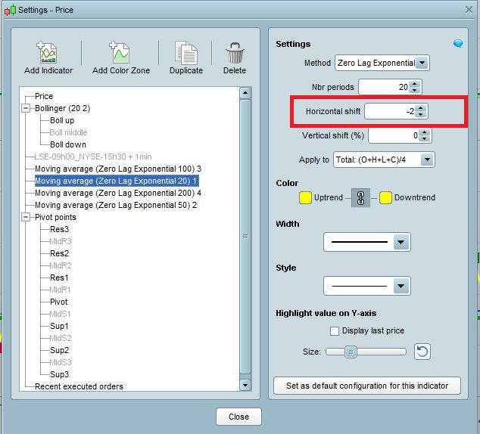Select the Recent executed orders item
This screenshot has width=480, height=434.
click(x=79, y=386)
